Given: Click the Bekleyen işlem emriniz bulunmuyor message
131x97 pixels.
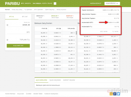Looking at the screenshot, I should point(48,85).
